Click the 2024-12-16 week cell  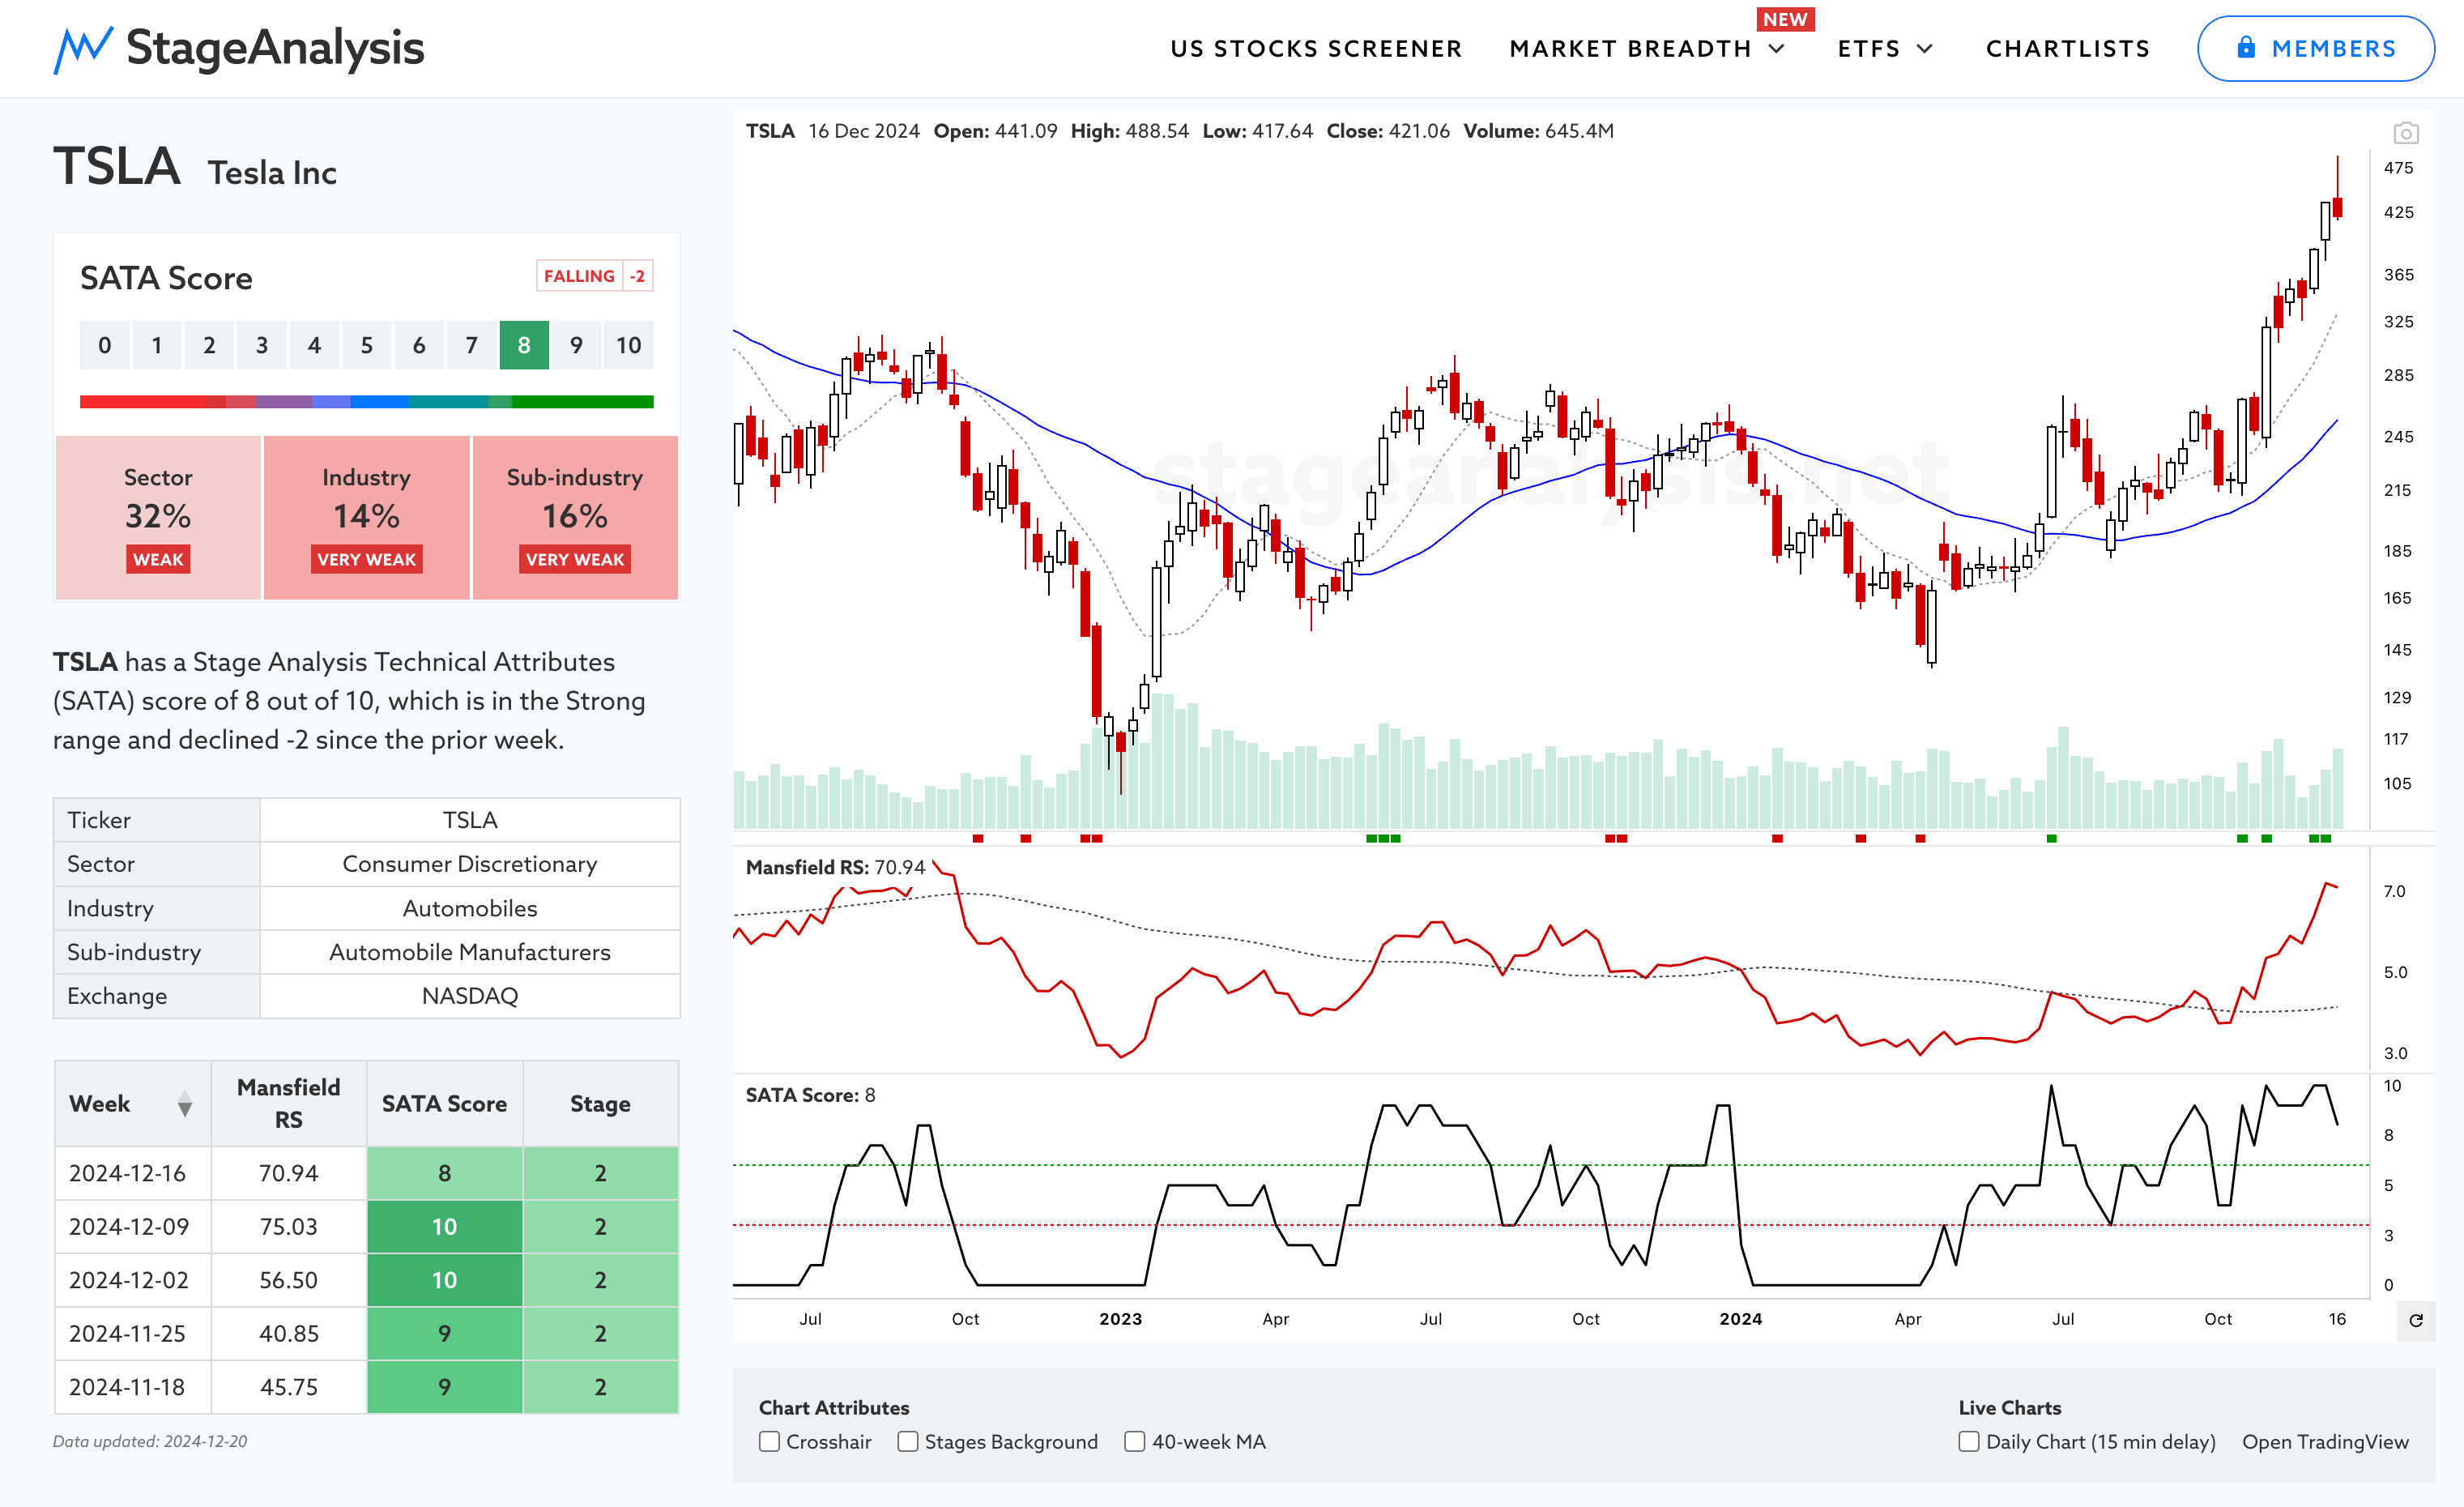pos(132,1173)
